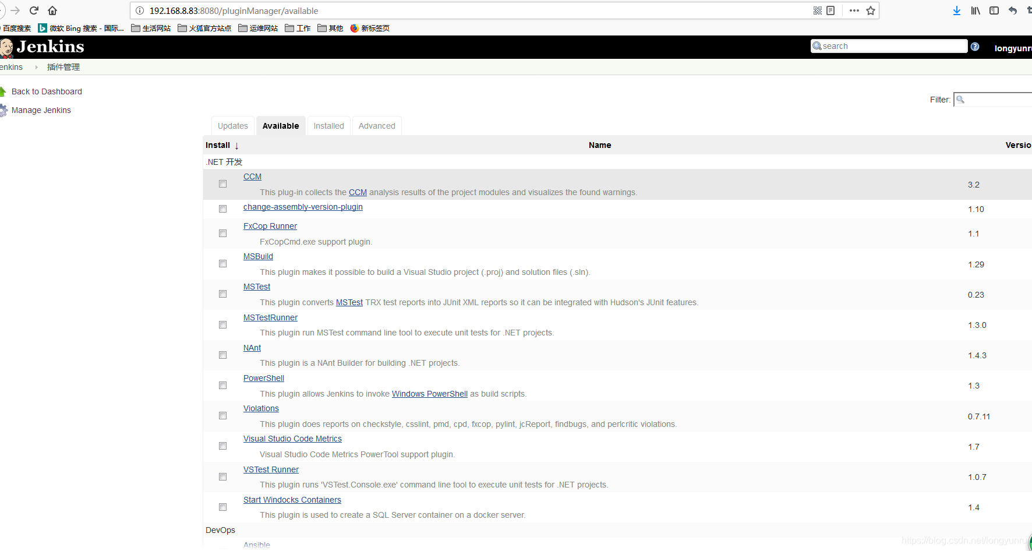This screenshot has height=551, width=1032.
Task: Check the Visual Studio Code Metrics checkbox
Action: [222, 446]
